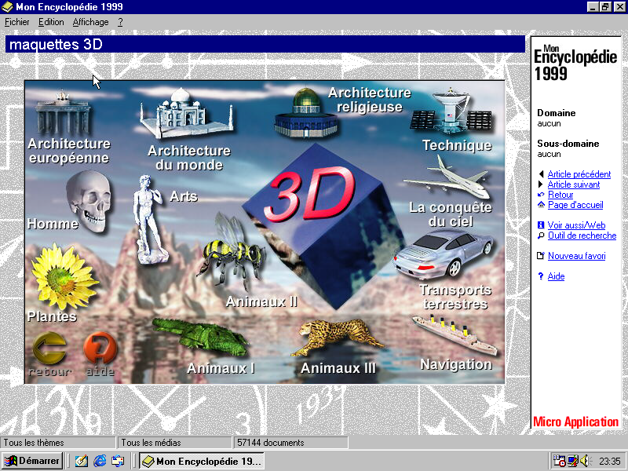Viewport: 628px width, 471px height.
Task: Open the skull model for Homme
Action: tap(89, 201)
